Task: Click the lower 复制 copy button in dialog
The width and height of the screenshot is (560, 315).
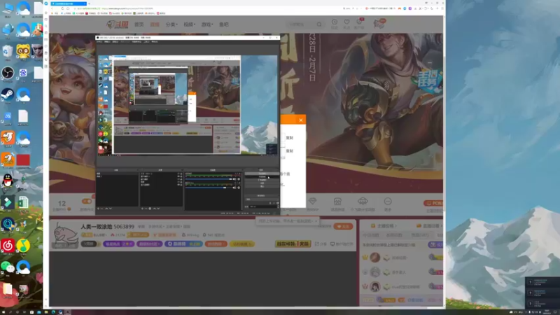Action: click(290, 151)
